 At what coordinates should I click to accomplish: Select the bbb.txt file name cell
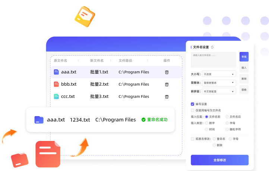click(69, 84)
